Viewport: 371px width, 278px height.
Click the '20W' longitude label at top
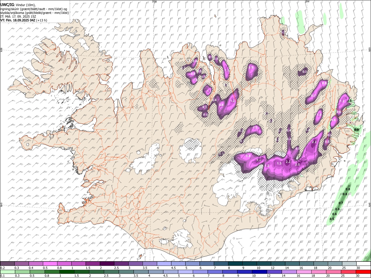[x=154, y=1]
